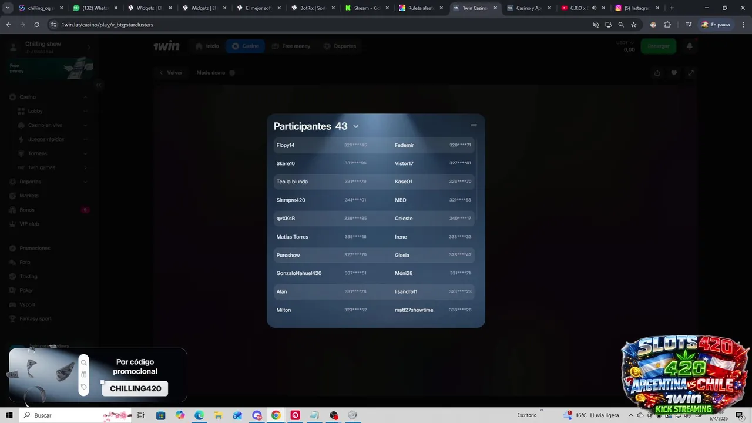Select participant Teo la blunda
This screenshot has height=423, width=752.
[292, 182]
